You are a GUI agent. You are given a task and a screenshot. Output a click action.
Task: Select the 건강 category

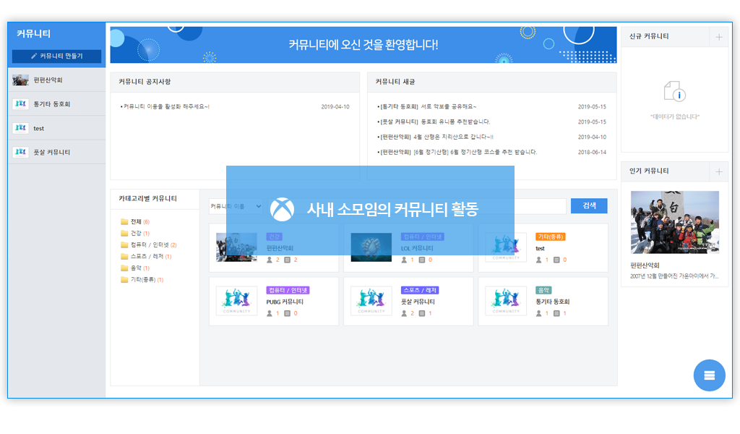click(136, 234)
